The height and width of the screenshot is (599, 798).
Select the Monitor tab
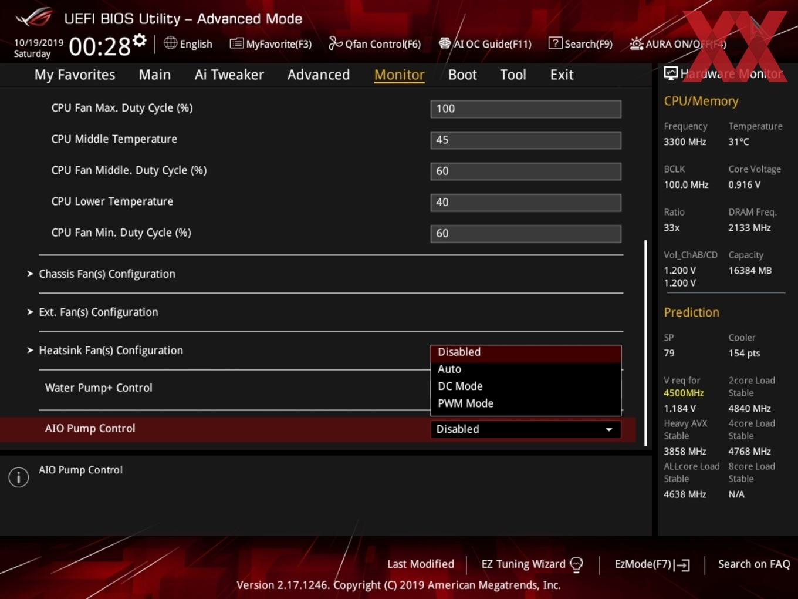(x=400, y=75)
